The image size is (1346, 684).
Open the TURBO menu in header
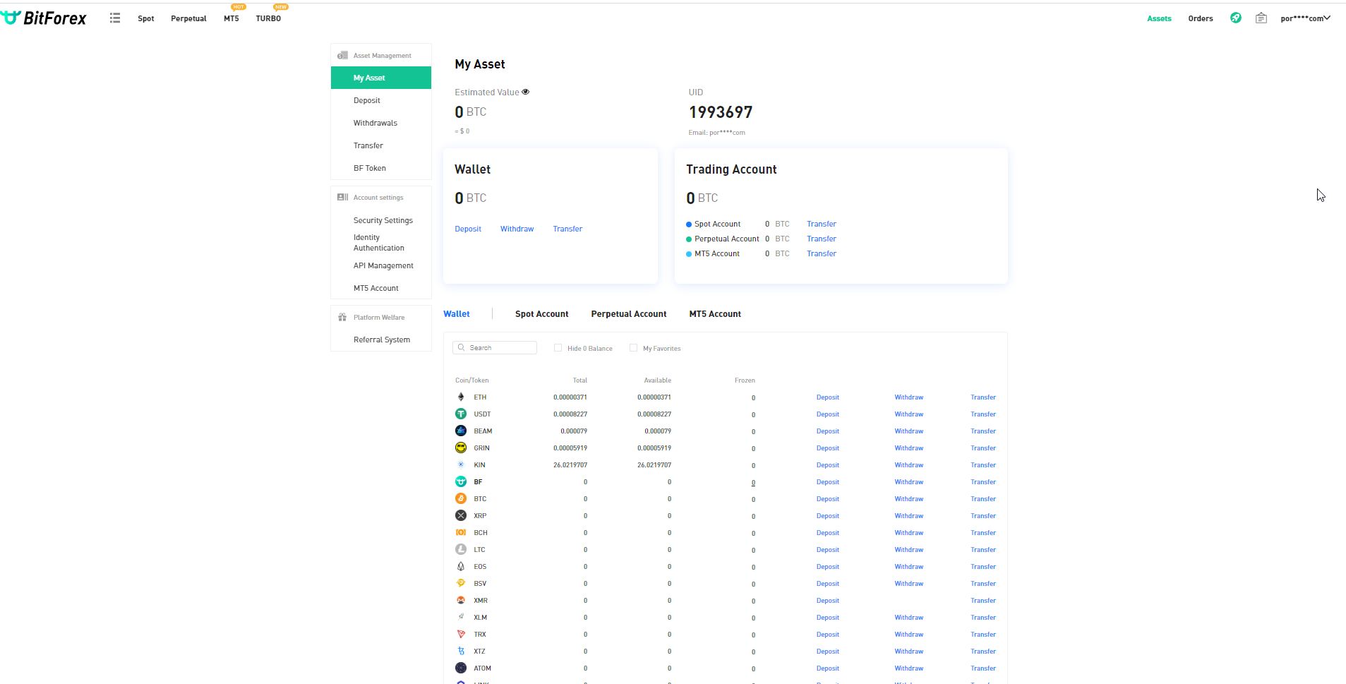268,18
